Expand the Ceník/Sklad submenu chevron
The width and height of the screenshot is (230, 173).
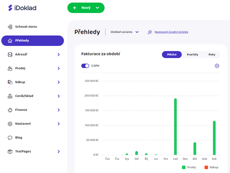coord(59,96)
